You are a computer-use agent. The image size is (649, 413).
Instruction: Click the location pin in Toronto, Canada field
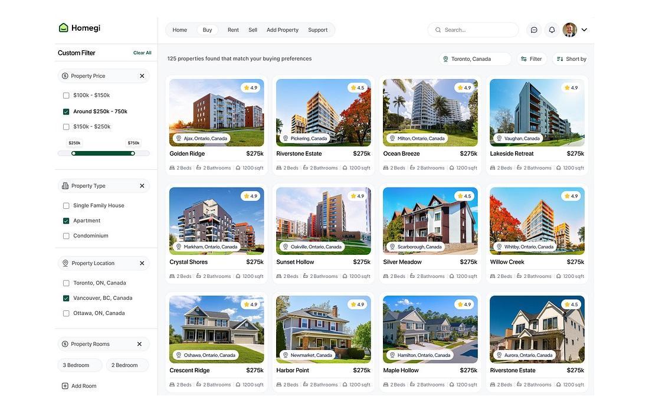[x=446, y=59]
